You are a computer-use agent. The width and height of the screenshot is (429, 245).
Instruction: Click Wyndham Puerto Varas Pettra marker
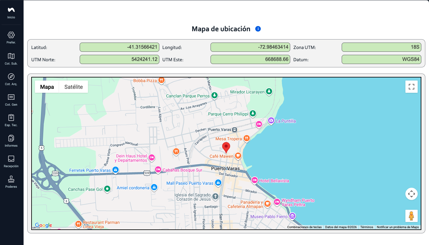pos(277,202)
